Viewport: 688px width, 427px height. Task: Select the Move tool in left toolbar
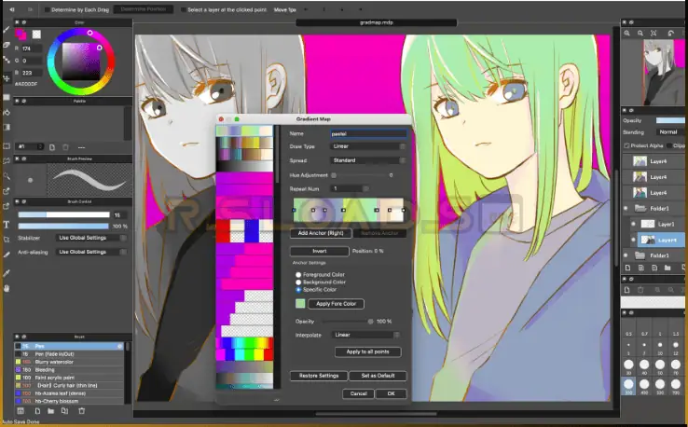point(7,78)
